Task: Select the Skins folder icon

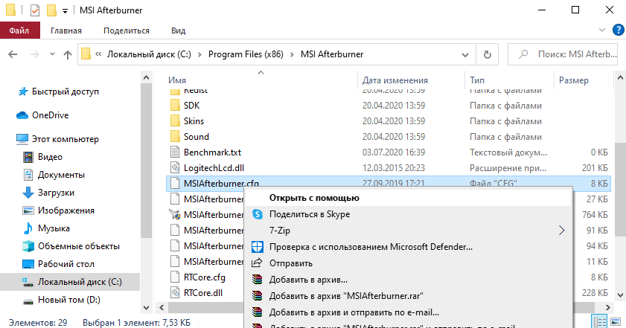Action: 175,121
